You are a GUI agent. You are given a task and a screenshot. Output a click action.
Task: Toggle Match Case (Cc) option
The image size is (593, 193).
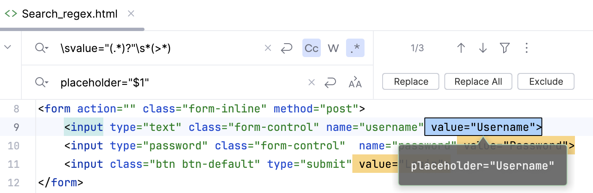pos(311,48)
